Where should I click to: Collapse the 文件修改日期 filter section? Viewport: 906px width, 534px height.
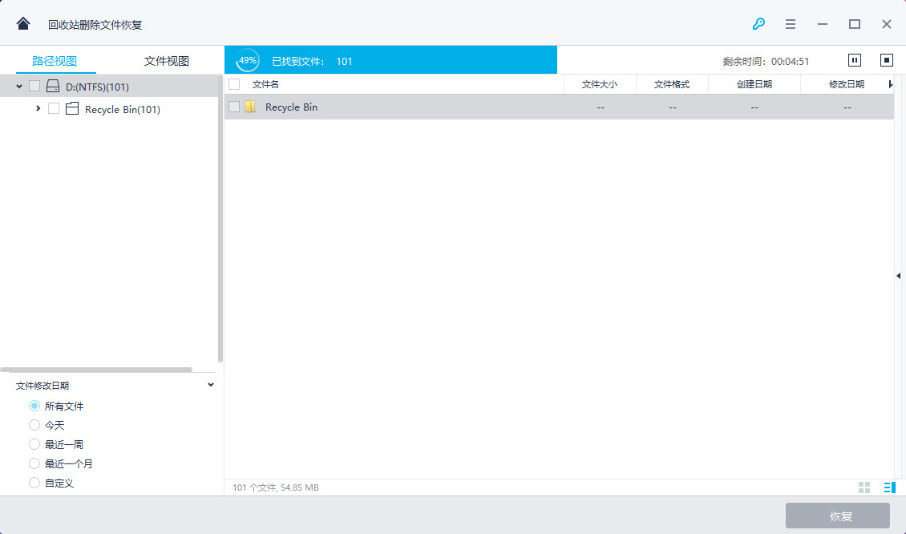click(211, 385)
